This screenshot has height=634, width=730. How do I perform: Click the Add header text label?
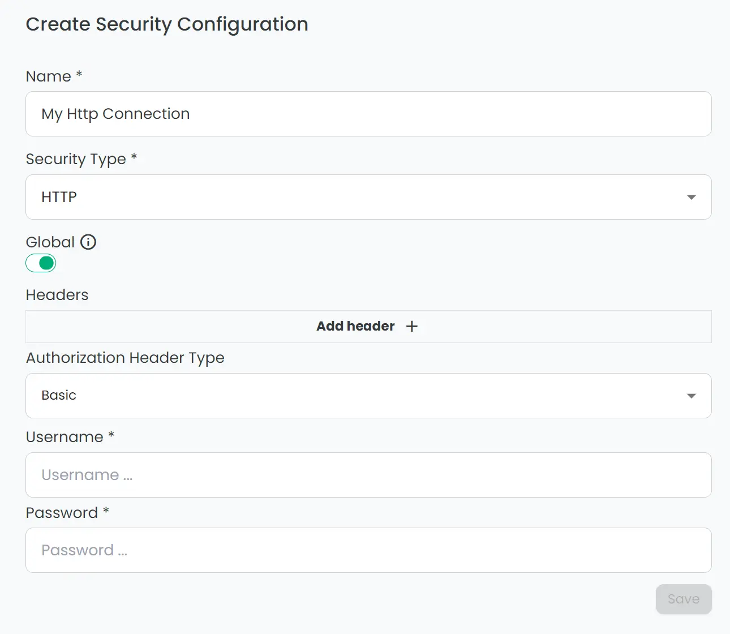pos(355,326)
